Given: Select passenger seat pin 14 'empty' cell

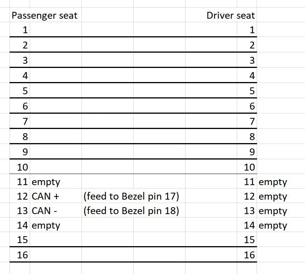Looking at the screenshot, I should [x=56, y=225].
